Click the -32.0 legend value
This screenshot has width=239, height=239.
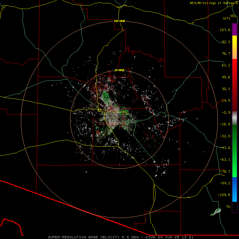click(225, 136)
